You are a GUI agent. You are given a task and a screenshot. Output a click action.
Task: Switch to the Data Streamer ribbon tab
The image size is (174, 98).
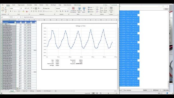click(x=67, y=5)
